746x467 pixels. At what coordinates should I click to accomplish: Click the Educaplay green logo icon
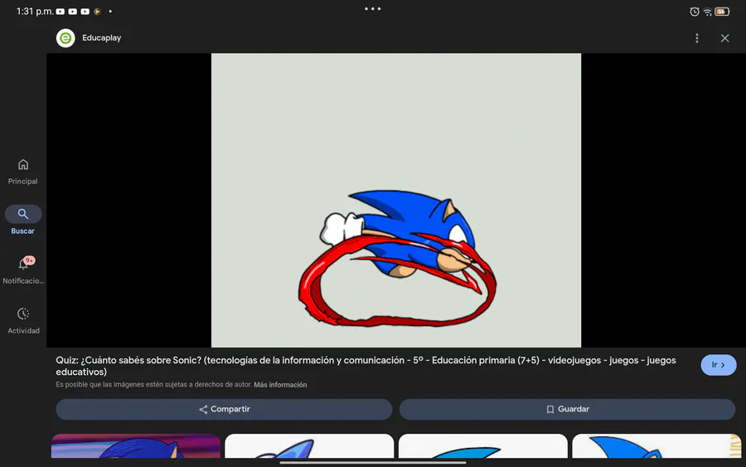click(65, 38)
